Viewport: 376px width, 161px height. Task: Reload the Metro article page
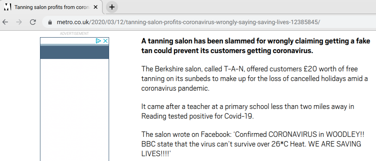[32, 22]
